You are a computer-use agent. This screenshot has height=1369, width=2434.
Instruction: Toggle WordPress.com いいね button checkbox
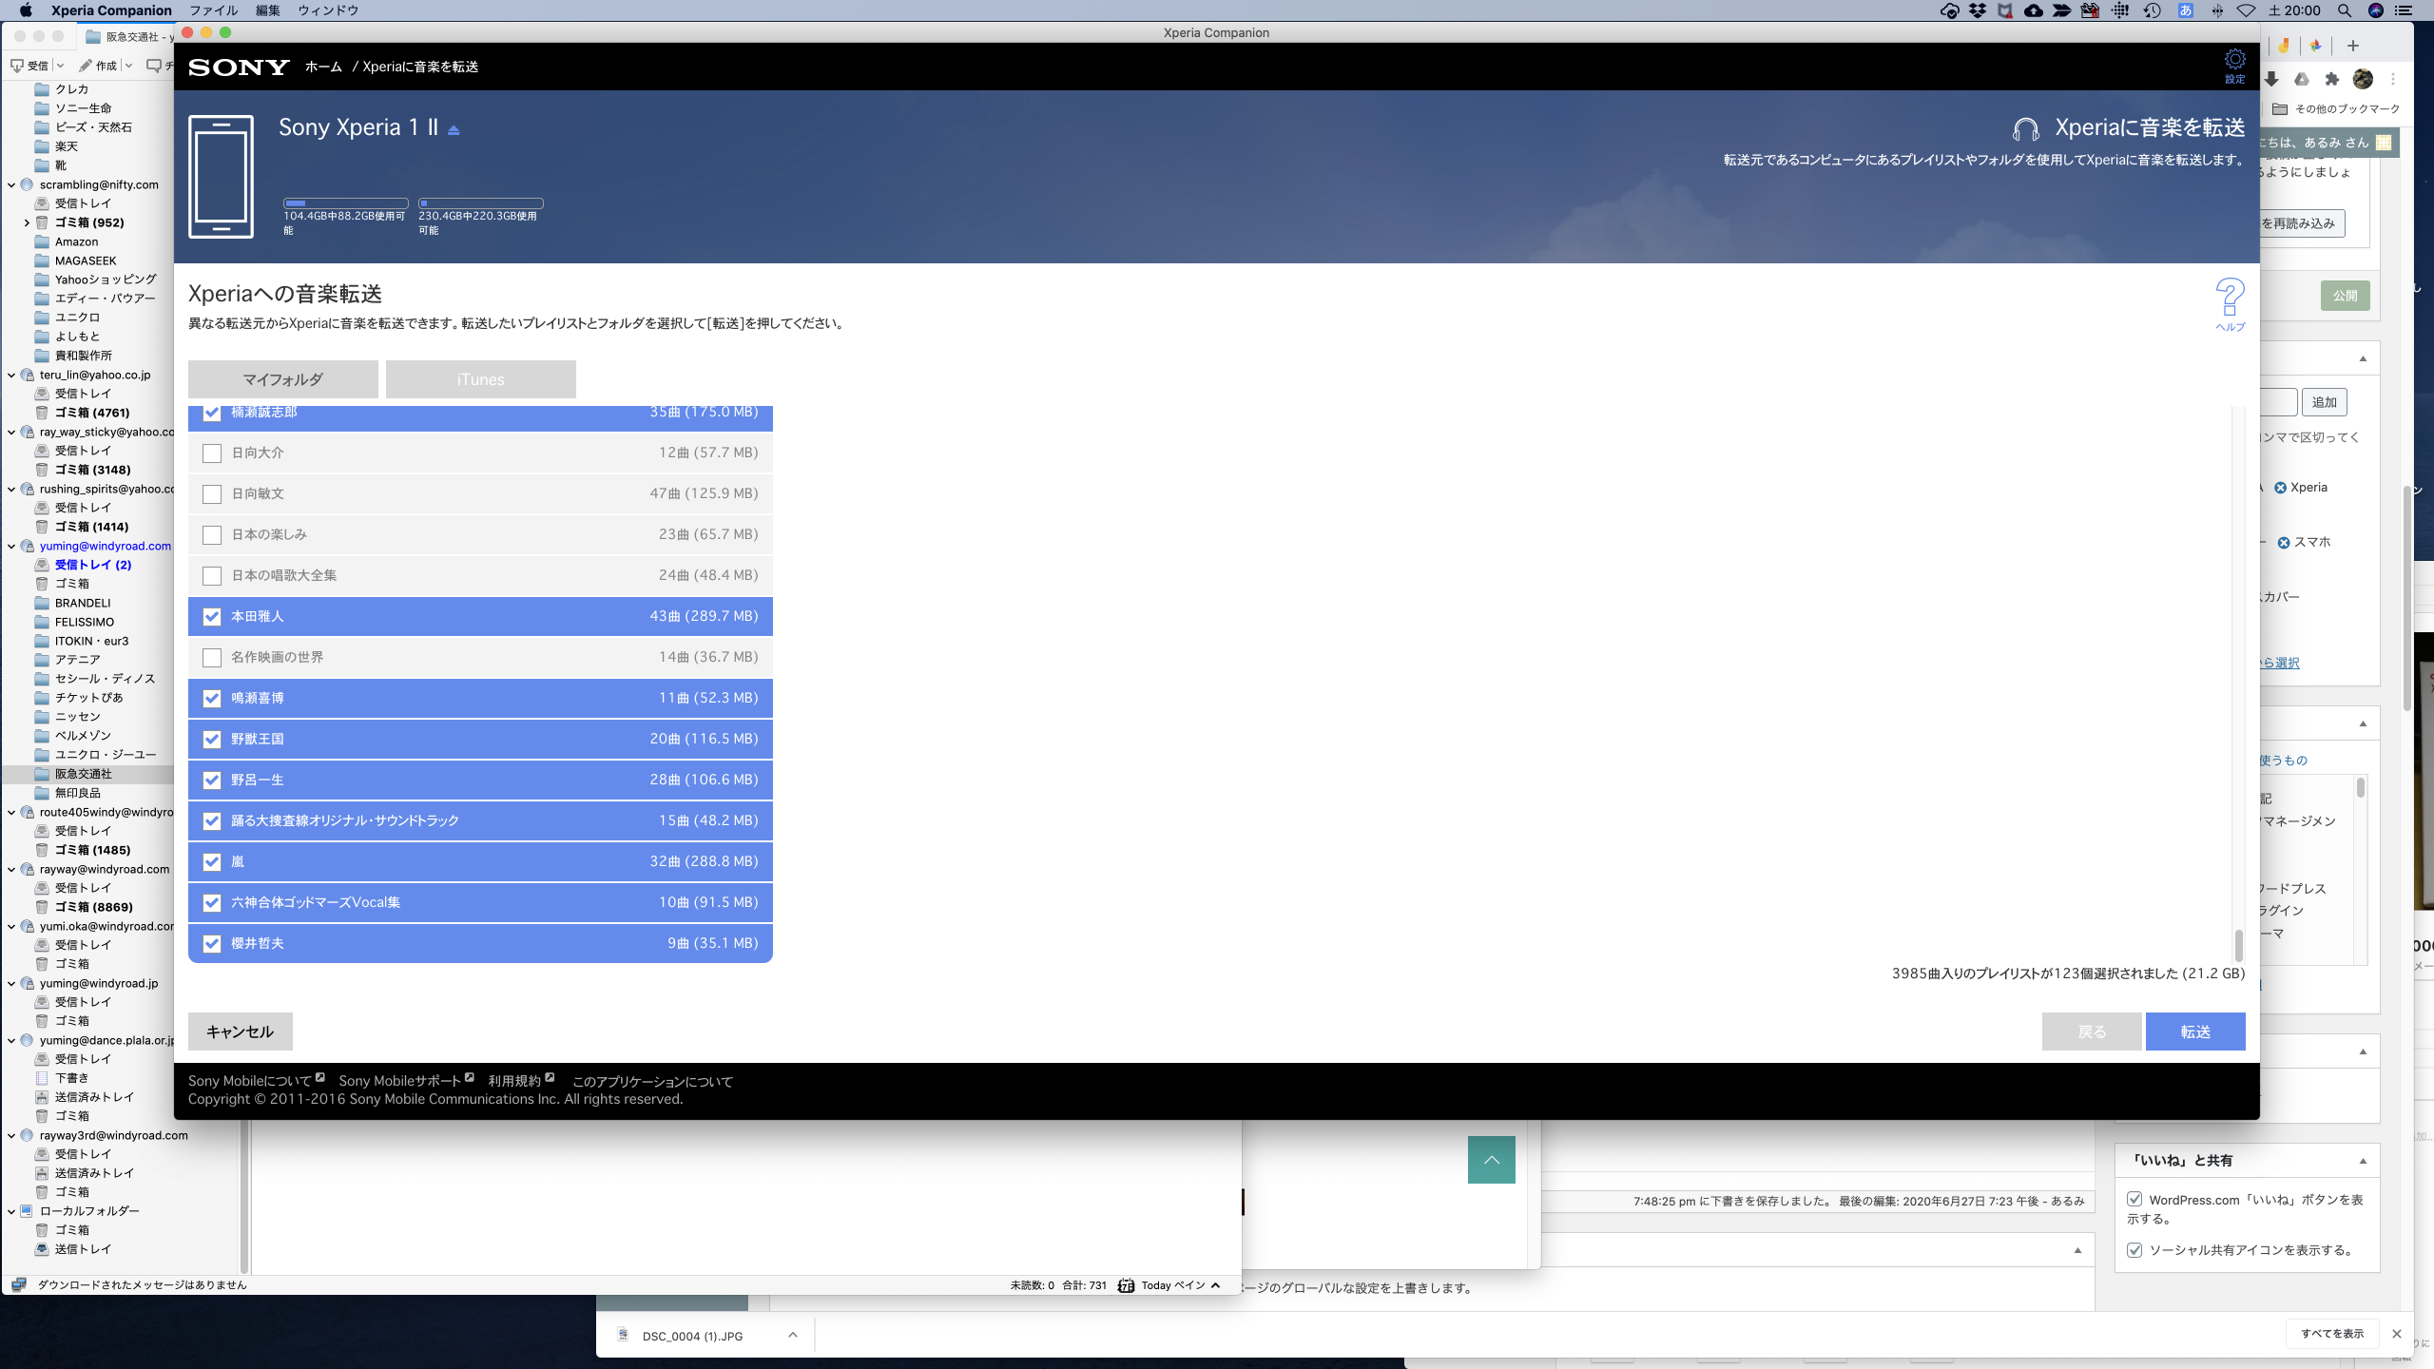pos(2135,1200)
